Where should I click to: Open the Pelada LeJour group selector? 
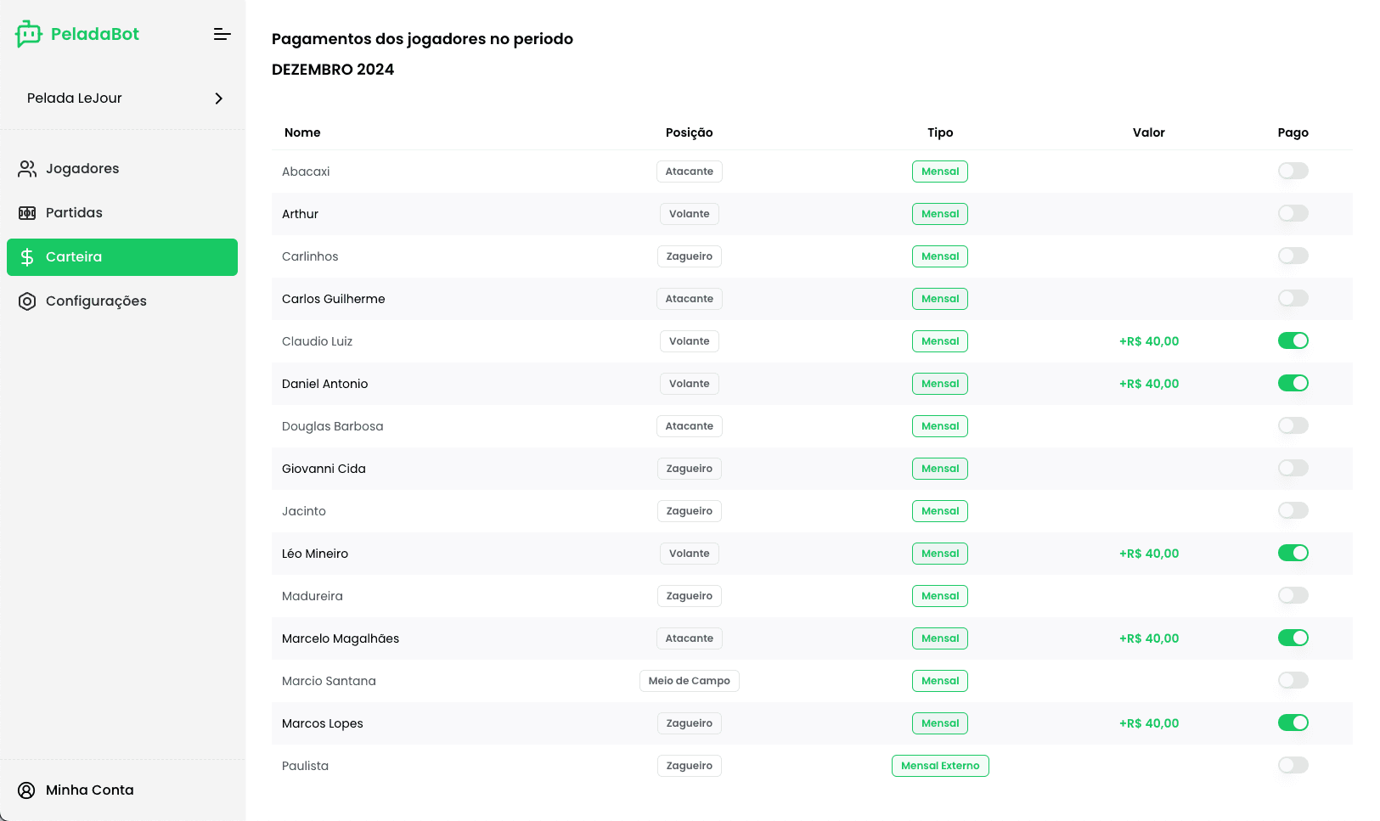[122, 98]
